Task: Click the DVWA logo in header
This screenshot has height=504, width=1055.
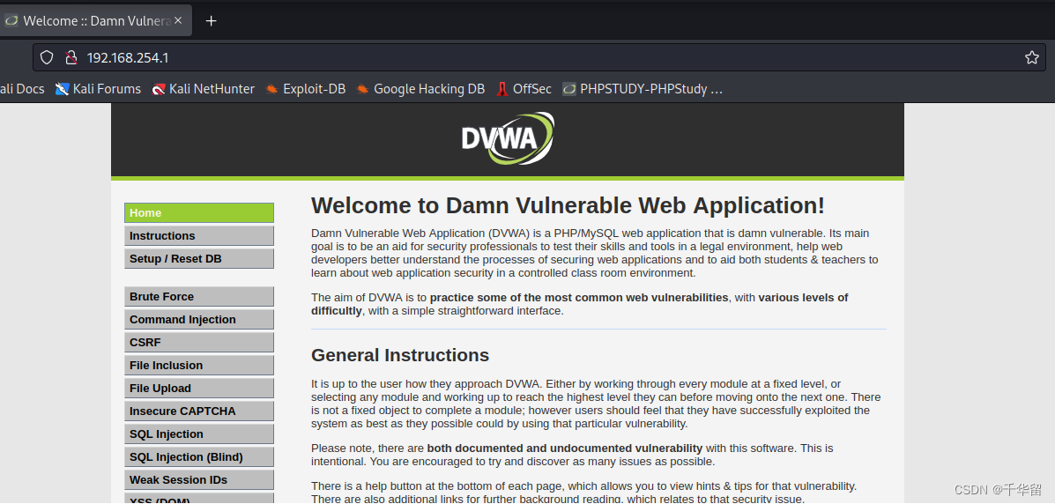Action: click(x=508, y=138)
